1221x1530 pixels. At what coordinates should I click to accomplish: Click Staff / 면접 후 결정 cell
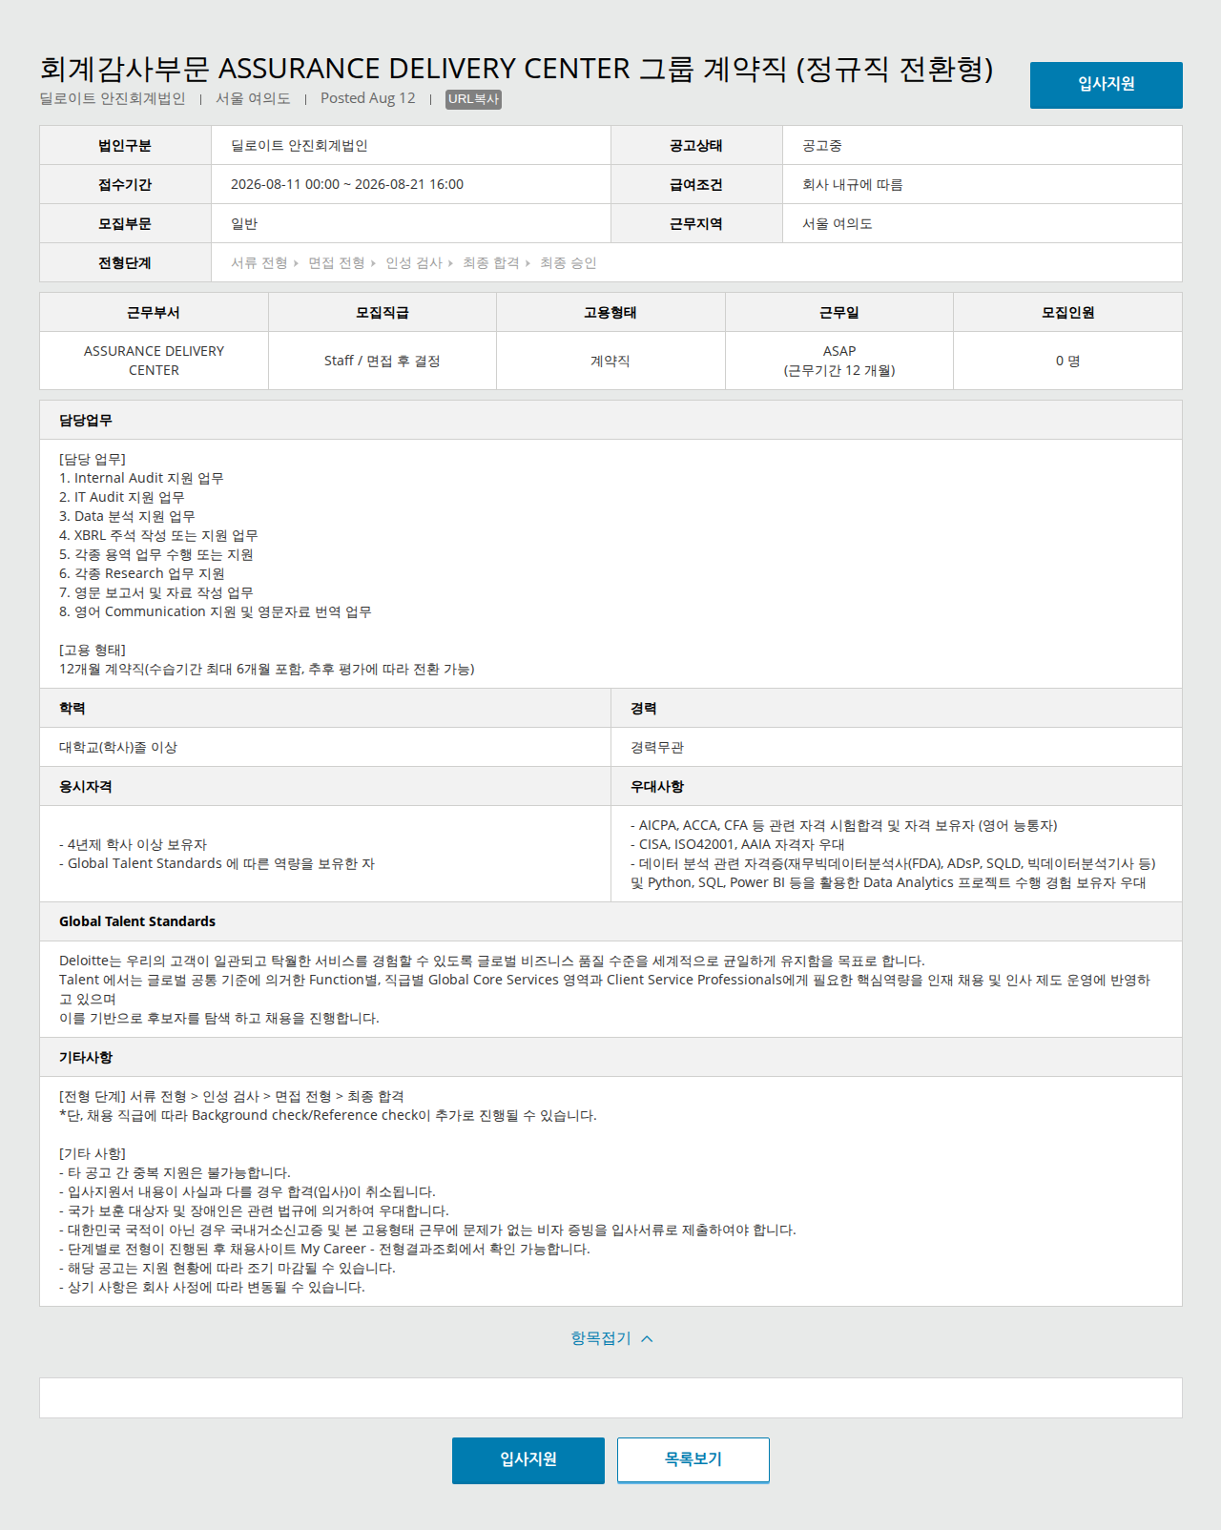pos(383,361)
